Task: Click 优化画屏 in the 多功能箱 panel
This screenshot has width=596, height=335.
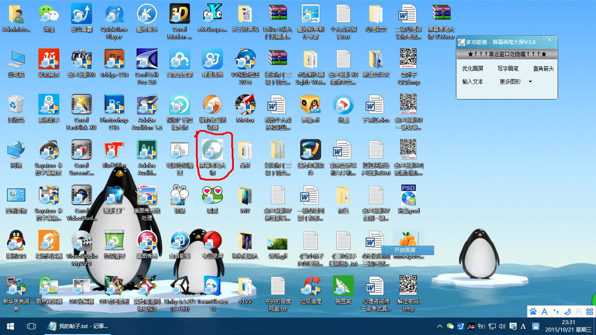Action: [x=473, y=68]
